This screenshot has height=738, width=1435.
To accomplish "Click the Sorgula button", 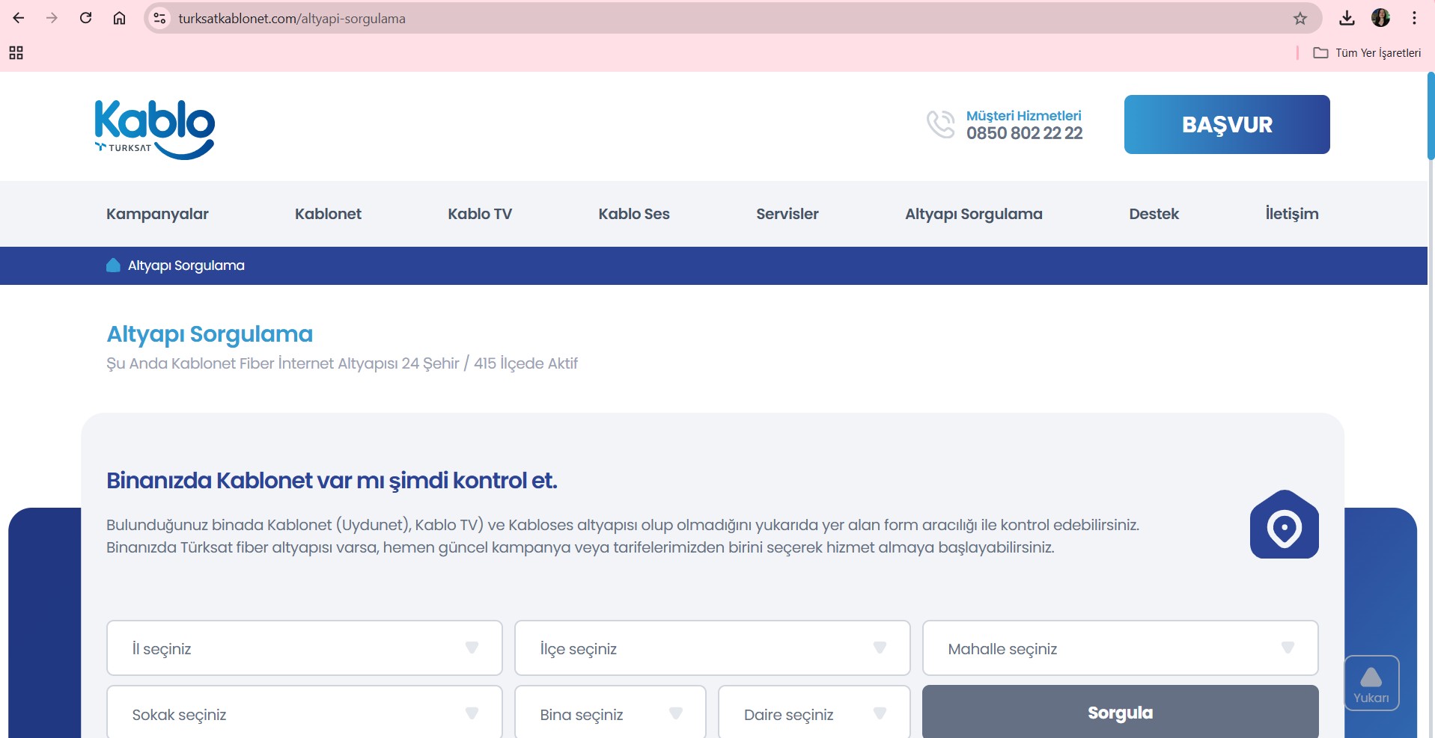I will click(1120, 713).
